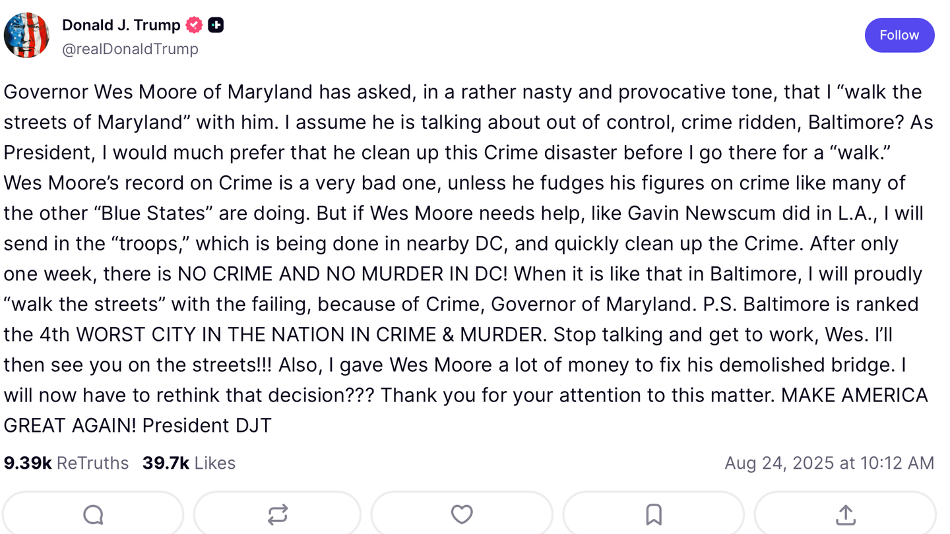The width and height of the screenshot is (950, 534).
Task: ReTruth the post using the arrows icon
Action: click(x=277, y=514)
